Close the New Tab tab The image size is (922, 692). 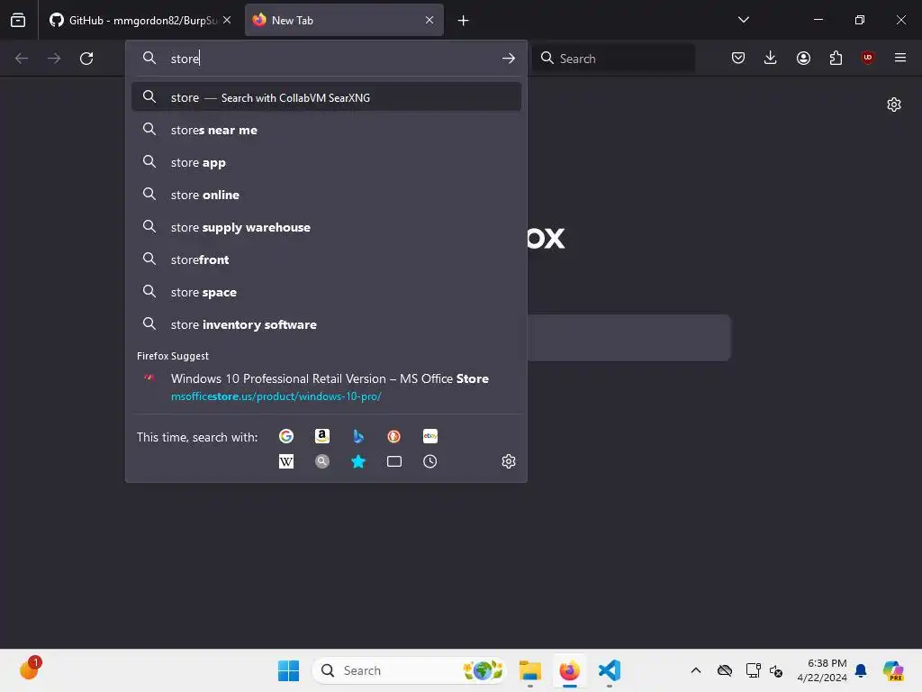click(429, 20)
